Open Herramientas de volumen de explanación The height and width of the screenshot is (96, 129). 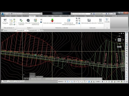click(x=69, y=22)
